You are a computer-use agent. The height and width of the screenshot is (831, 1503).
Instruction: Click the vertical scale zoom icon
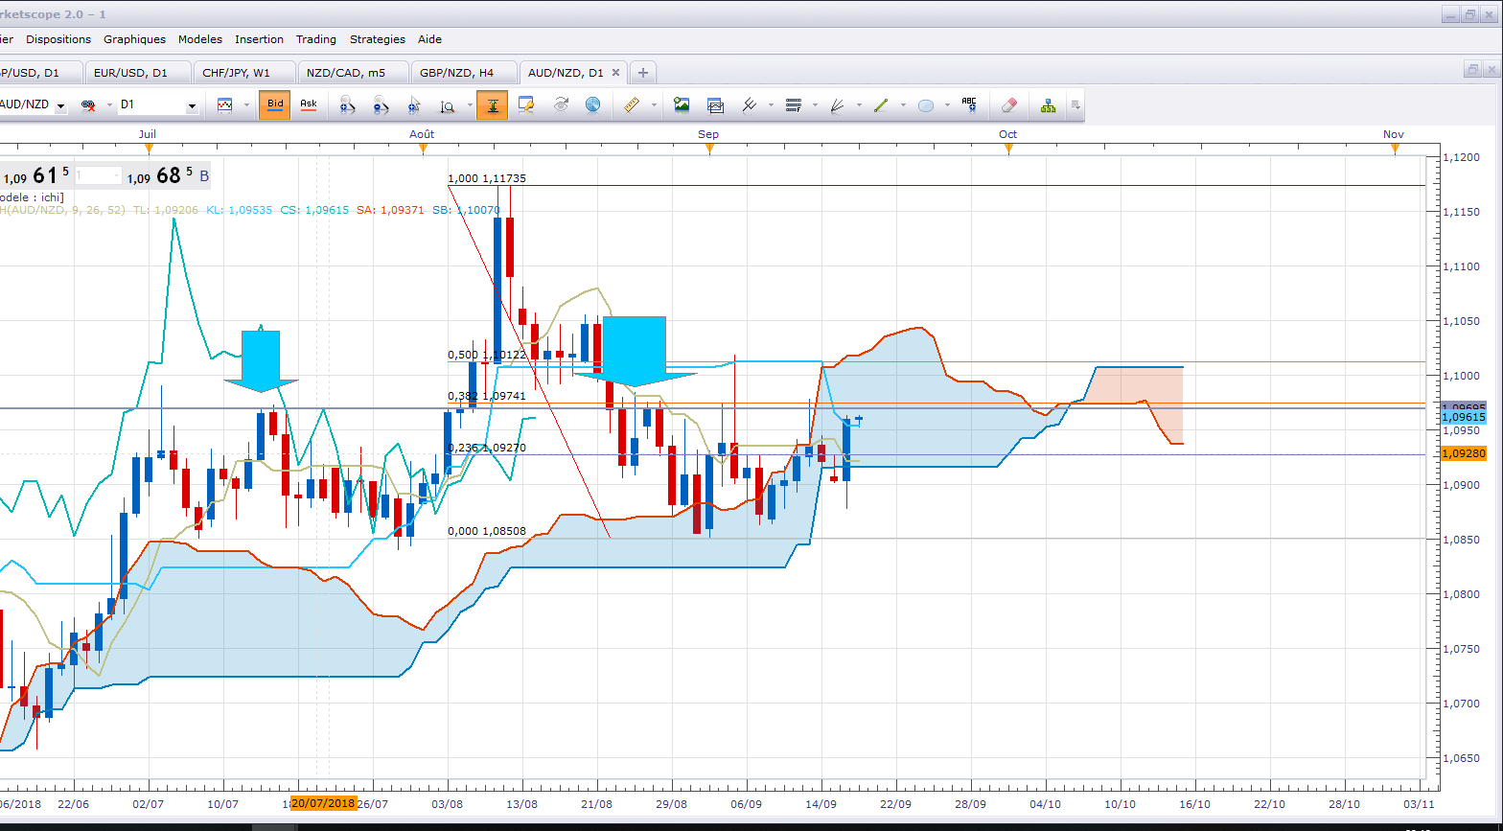[448, 105]
